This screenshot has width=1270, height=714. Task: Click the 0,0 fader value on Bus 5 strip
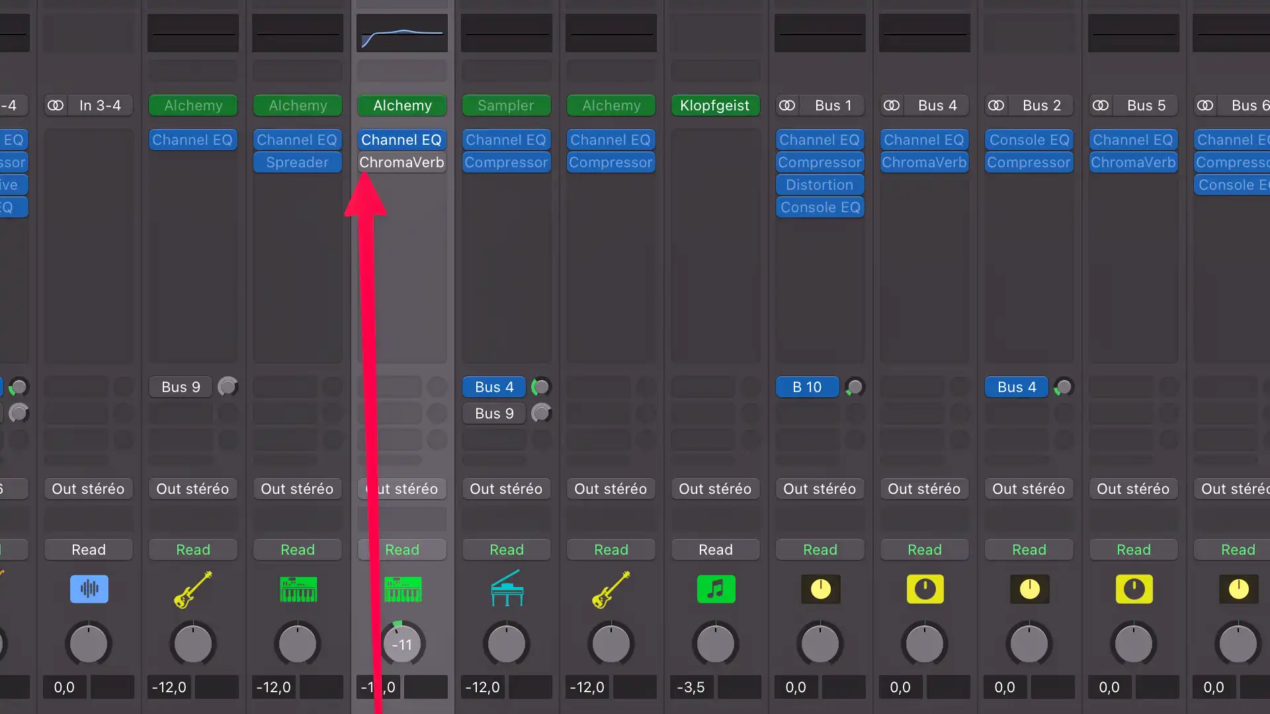[x=1110, y=687]
